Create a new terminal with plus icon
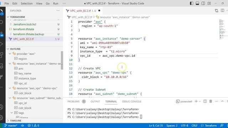Image resolution: width=228 pixels, height=128 pixels. click(x=196, y=101)
